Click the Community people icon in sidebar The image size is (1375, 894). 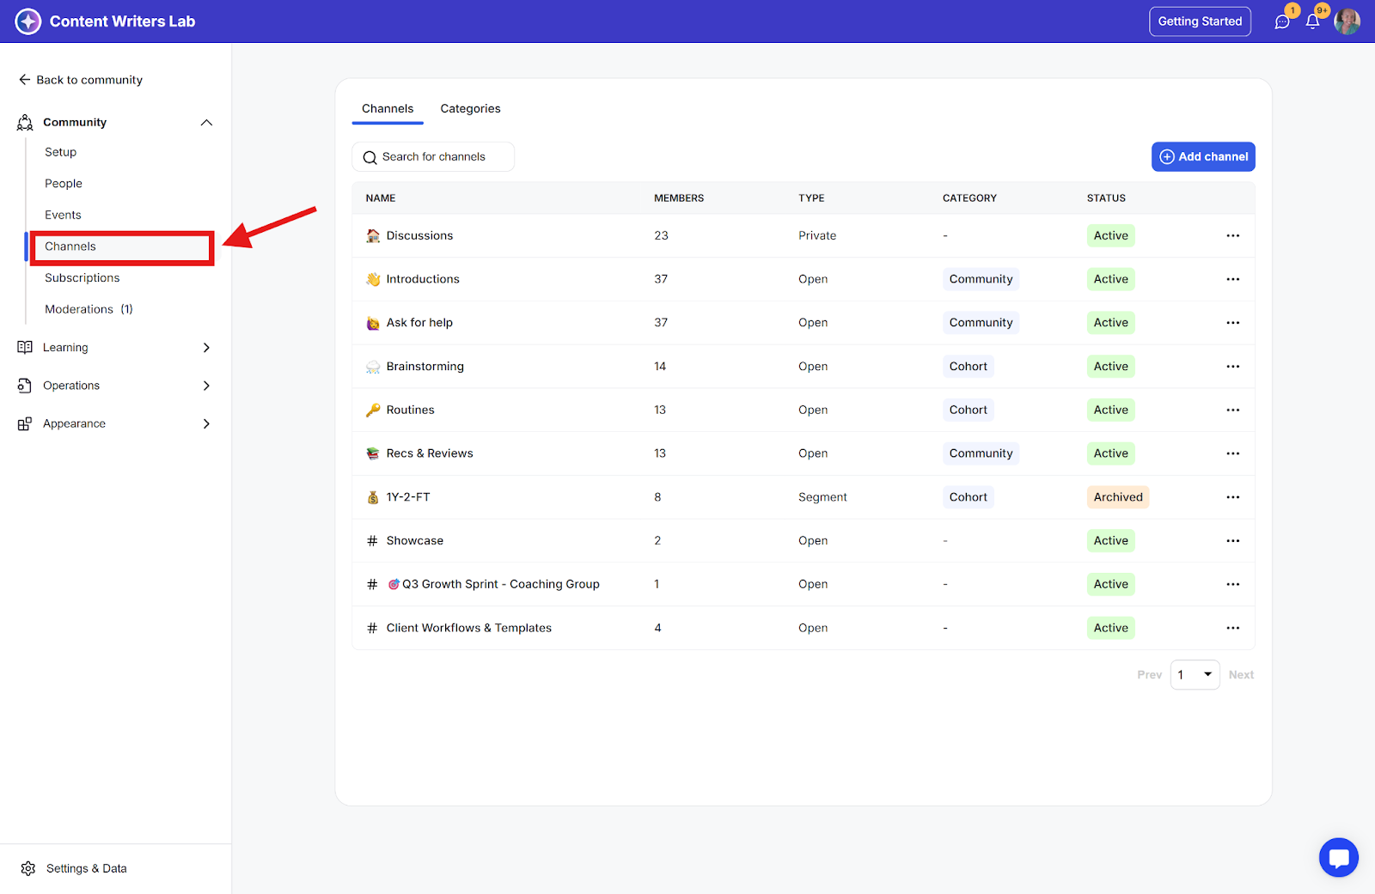25,122
